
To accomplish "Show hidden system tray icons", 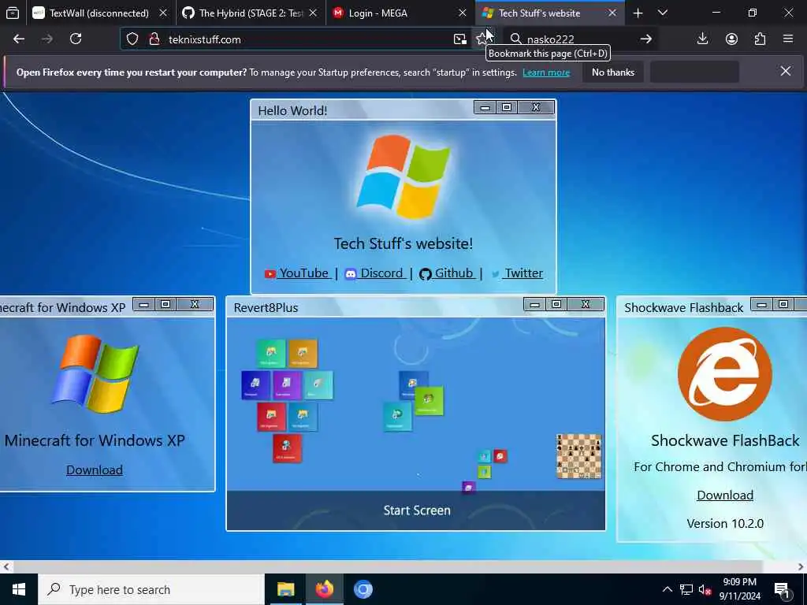I will (667, 589).
